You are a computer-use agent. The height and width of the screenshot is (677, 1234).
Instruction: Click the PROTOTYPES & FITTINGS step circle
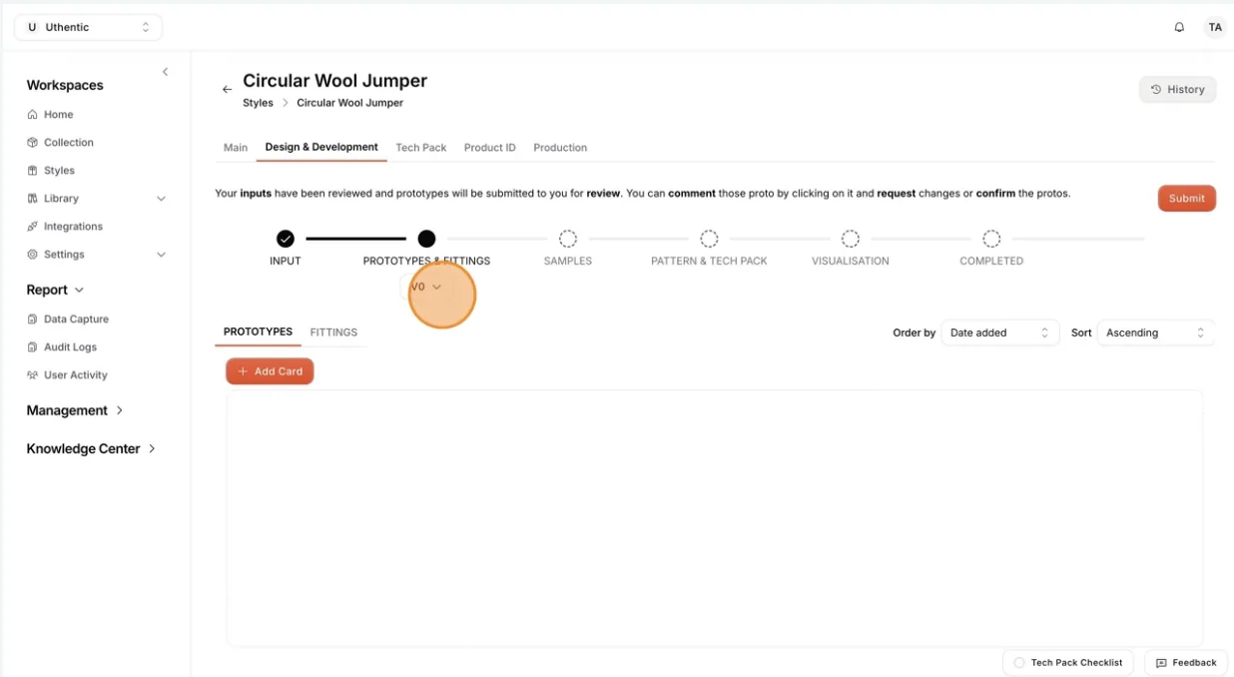[x=426, y=239]
